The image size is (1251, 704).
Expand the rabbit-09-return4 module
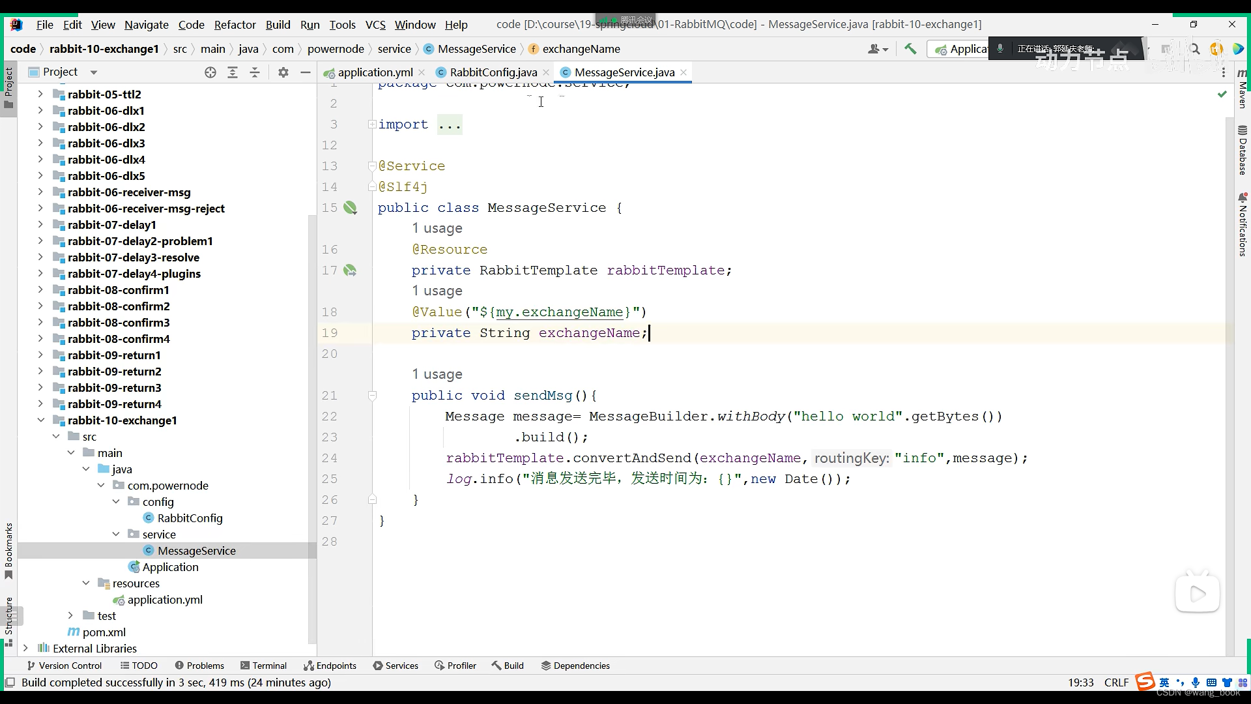(40, 404)
